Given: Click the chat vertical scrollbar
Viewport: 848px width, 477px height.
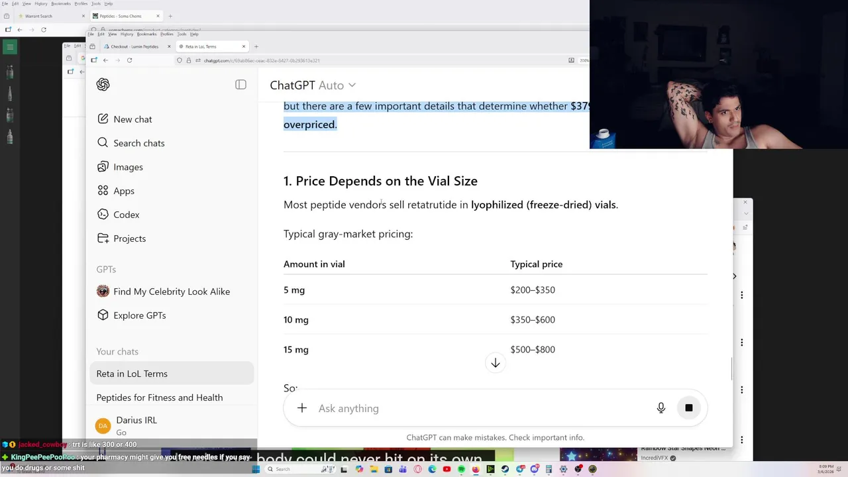Looking at the screenshot, I should coord(731,369).
